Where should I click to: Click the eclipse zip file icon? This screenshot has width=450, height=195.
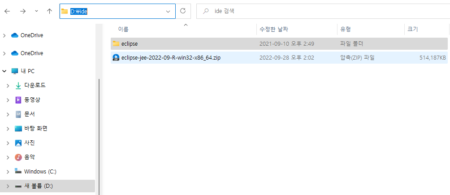coord(116,58)
